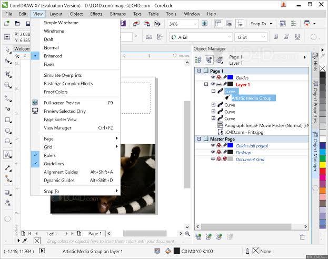Viewport: 328px width, 259px height.
Task: Open the Page submenu in View menu
Action: [75, 138]
